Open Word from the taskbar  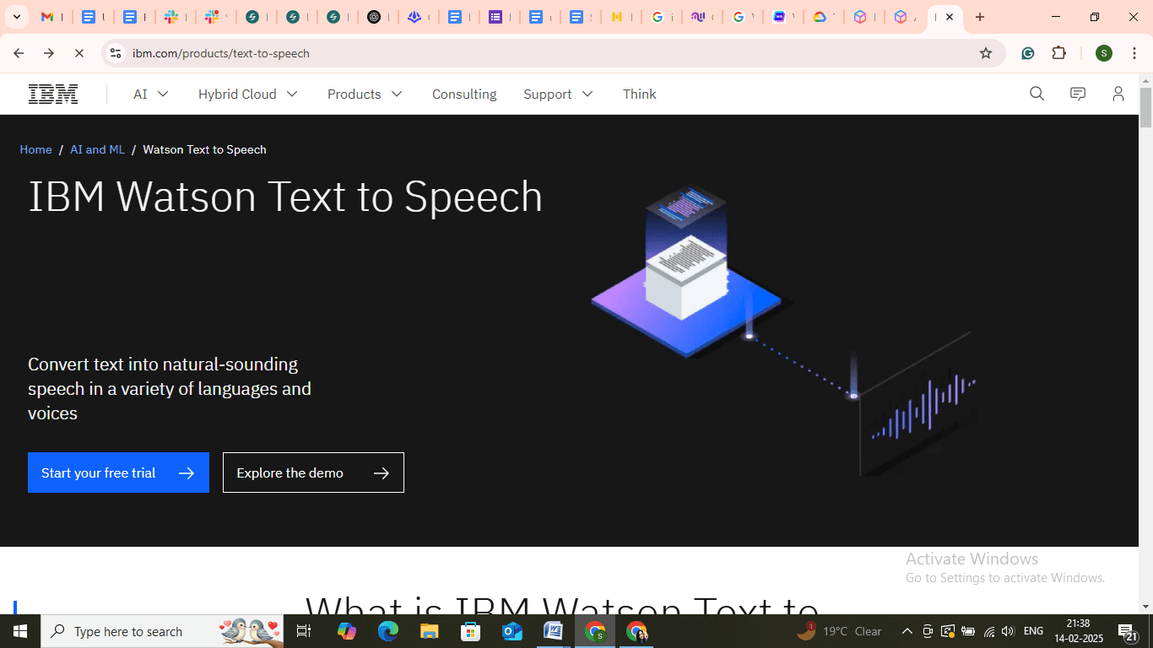(554, 631)
